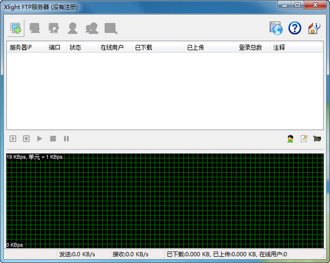The width and height of the screenshot is (330, 263).
Task: Maximize the Xlight FTP window
Action: pos(298,5)
